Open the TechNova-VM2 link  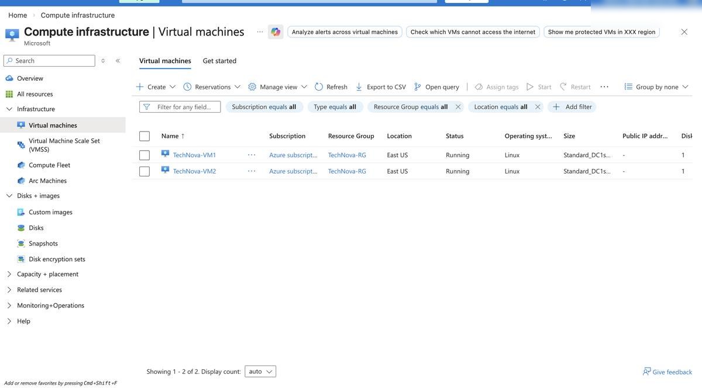click(194, 171)
